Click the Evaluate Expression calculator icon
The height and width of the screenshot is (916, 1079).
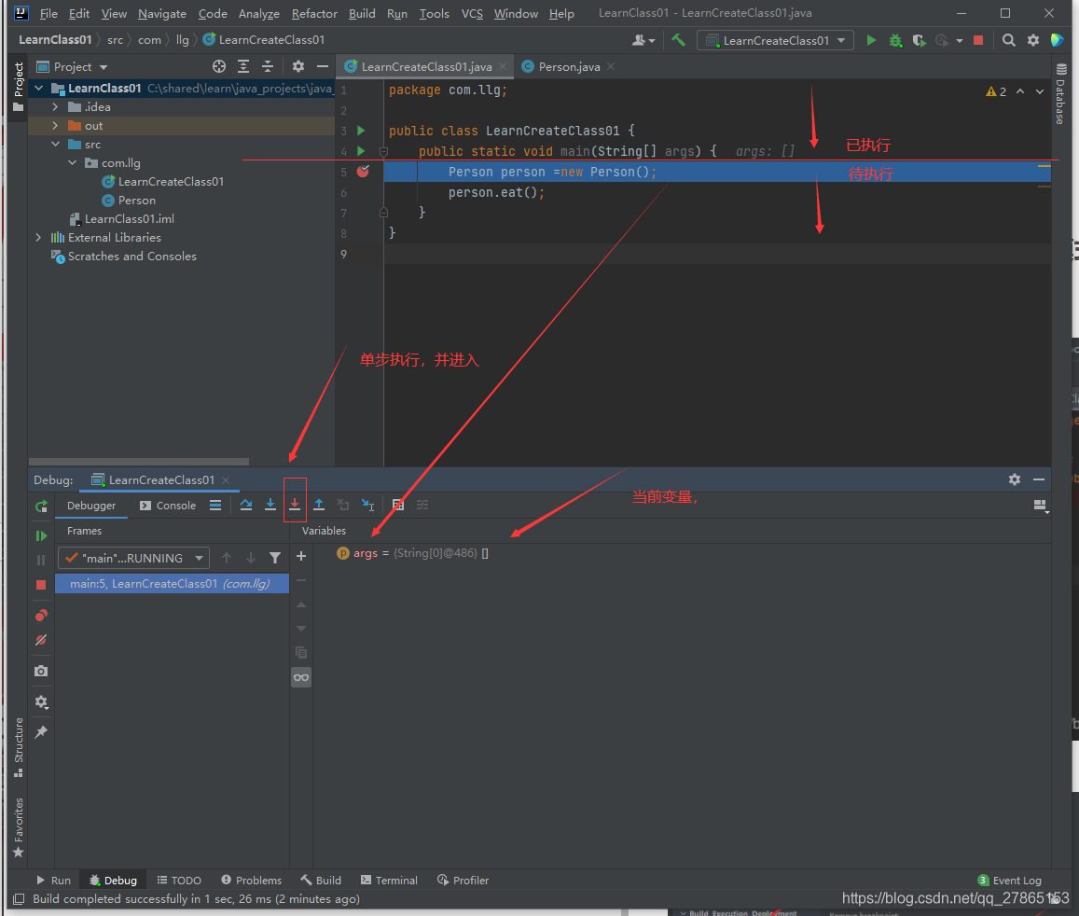398,505
